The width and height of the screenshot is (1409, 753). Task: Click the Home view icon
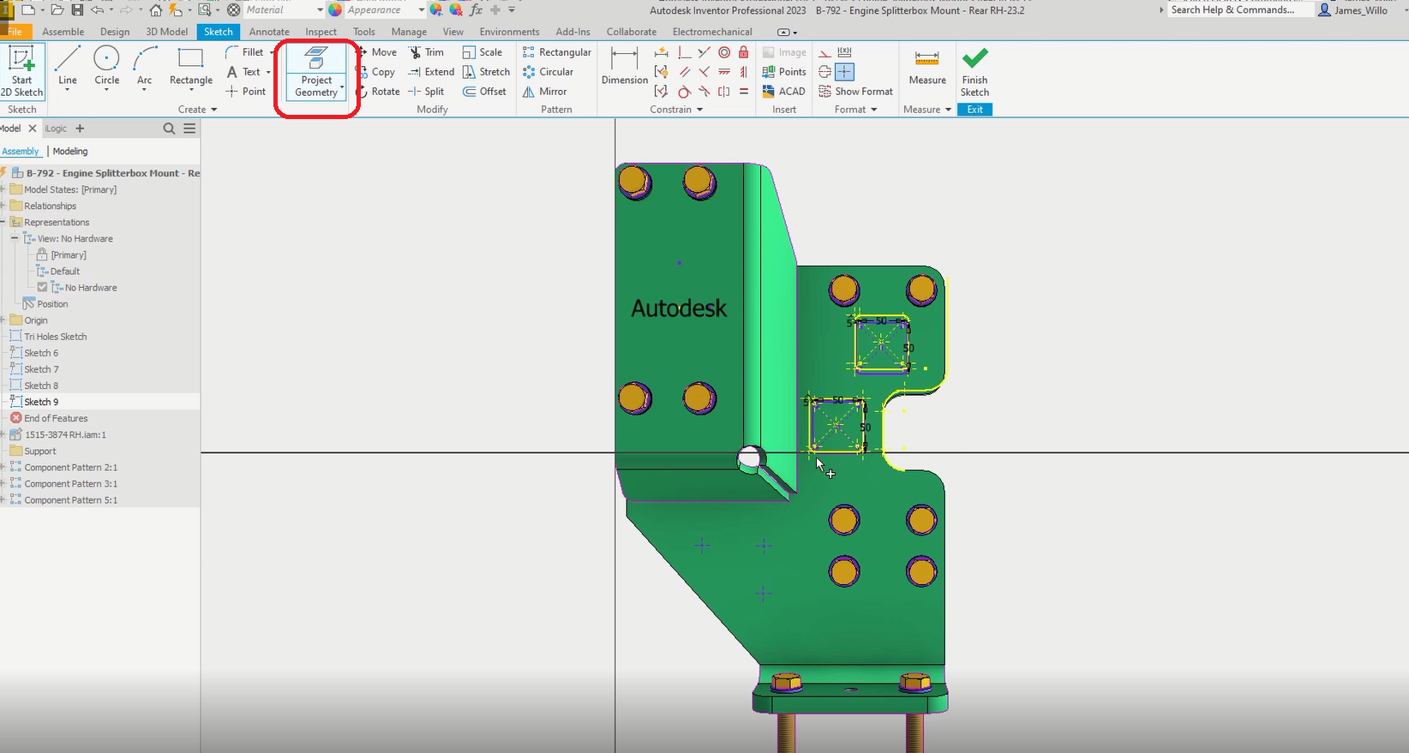[155, 10]
